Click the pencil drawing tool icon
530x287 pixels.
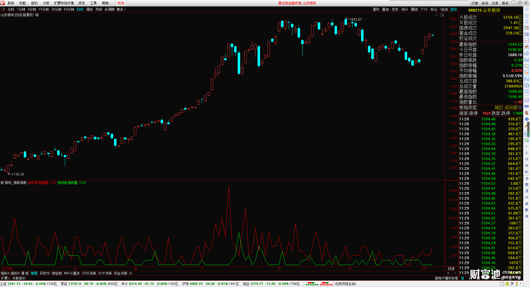tap(526, 125)
